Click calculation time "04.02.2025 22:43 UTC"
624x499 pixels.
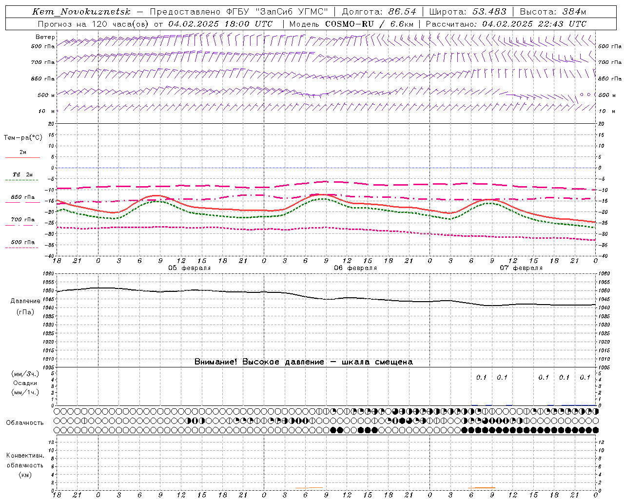[534, 24]
